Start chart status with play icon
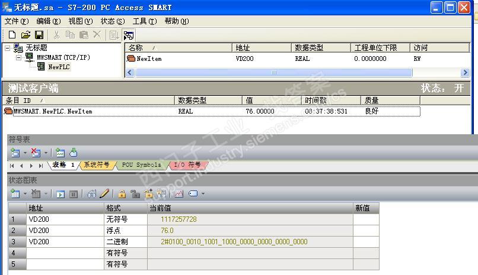Screen dimensions: 478x275 click(60, 194)
